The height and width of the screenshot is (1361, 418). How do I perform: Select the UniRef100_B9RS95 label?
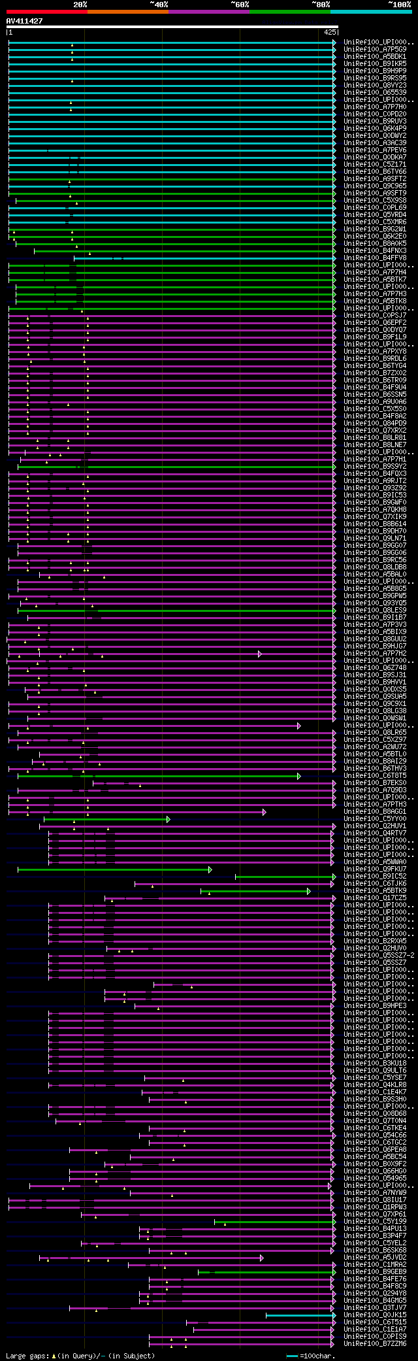point(375,78)
